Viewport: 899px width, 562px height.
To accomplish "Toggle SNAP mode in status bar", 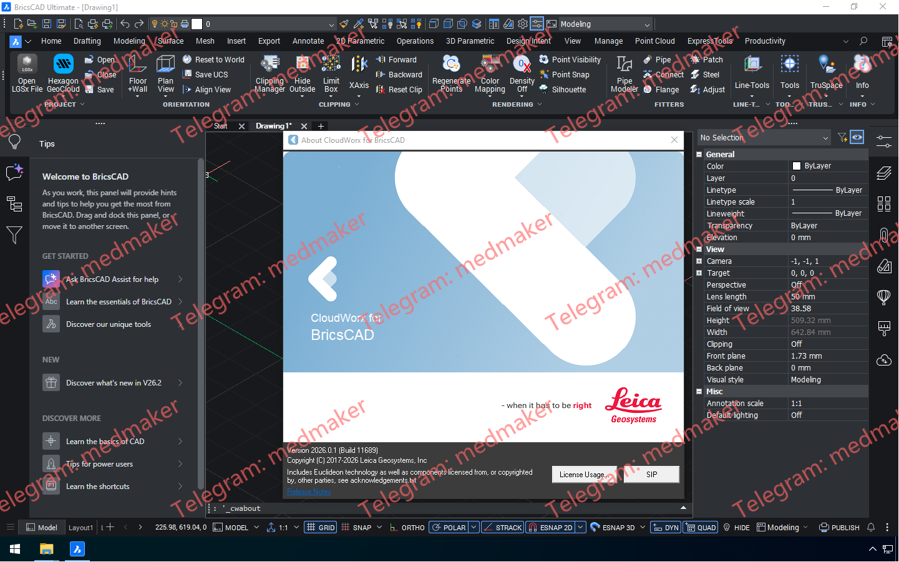I will coord(356,528).
